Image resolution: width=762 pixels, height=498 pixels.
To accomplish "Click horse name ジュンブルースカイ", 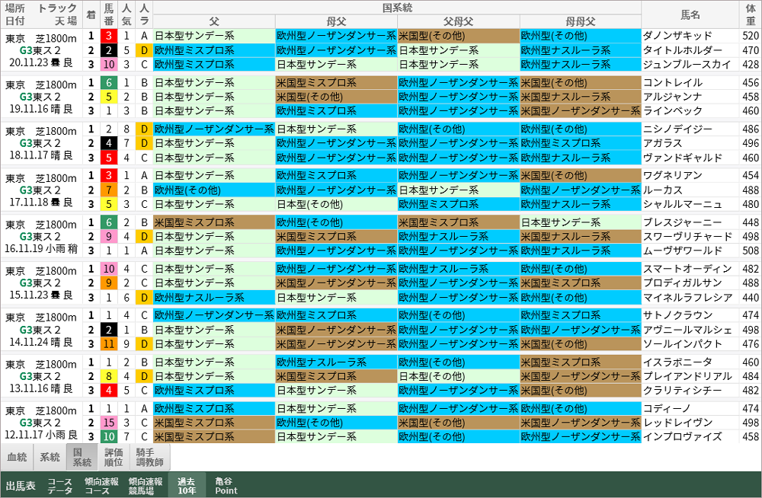I will point(687,64).
